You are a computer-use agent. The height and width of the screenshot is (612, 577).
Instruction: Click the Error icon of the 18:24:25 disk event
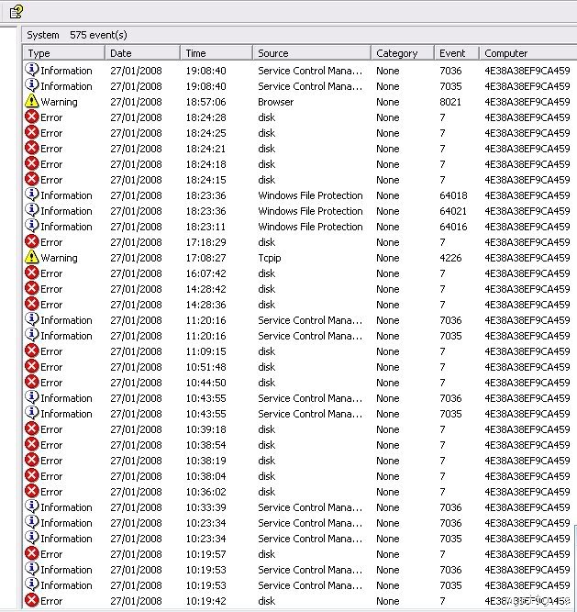click(31, 132)
